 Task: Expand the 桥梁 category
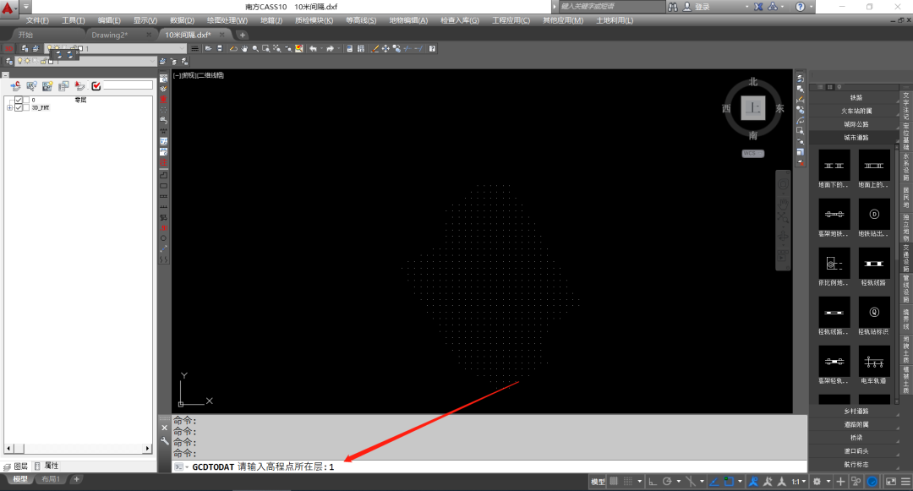(x=855, y=438)
